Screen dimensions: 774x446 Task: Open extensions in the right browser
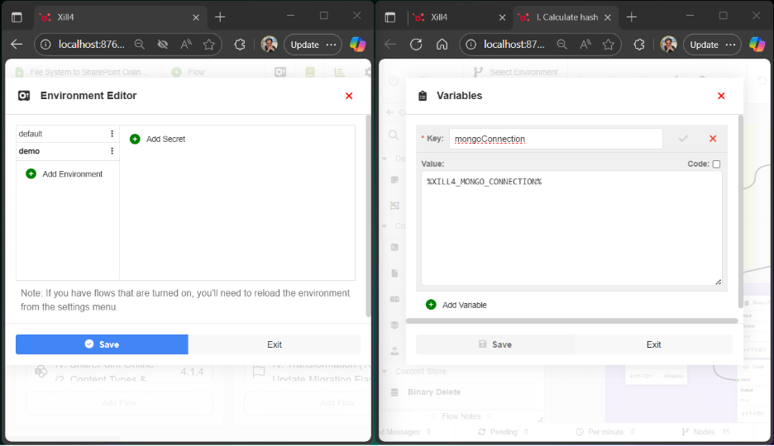click(x=639, y=45)
